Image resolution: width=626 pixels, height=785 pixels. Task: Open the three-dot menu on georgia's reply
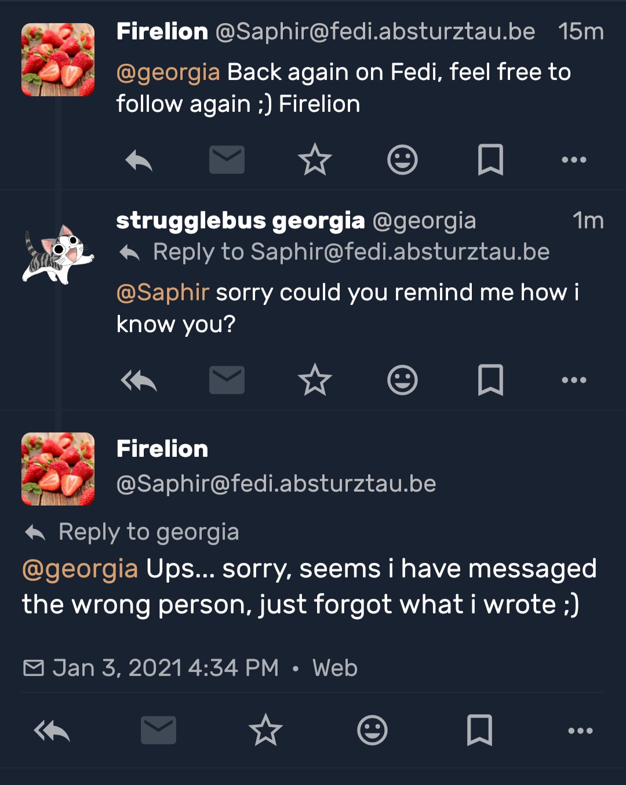coord(574,380)
